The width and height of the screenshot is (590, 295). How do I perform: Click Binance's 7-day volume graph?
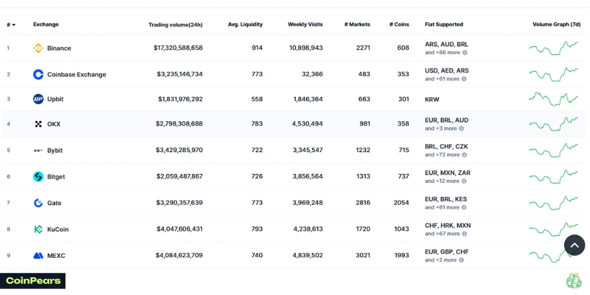(x=553, y=48)
